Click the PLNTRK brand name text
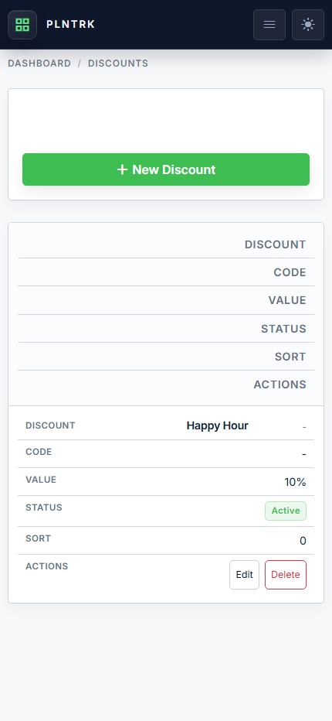Screen dimensions: 332x721 click(x=71, y=25)
